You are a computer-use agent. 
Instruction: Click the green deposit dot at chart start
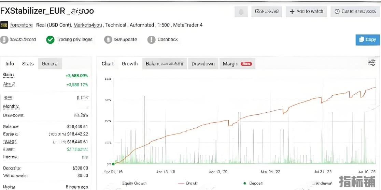click(113, 164)
